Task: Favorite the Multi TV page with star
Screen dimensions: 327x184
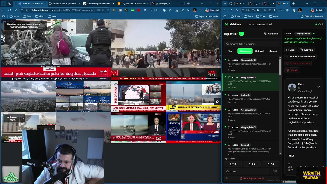Action: point(108,10)
